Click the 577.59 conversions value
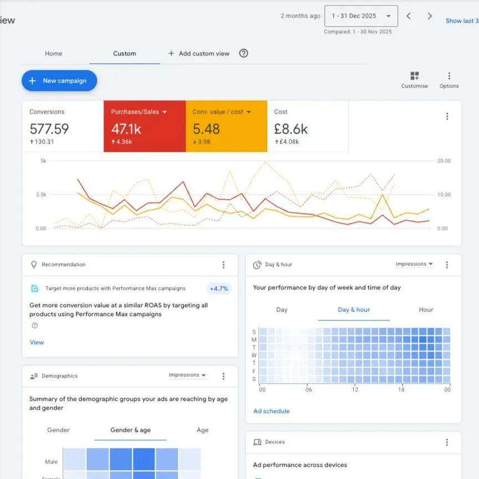This screenshot has height=479, width=479. (x=49, y=129)
